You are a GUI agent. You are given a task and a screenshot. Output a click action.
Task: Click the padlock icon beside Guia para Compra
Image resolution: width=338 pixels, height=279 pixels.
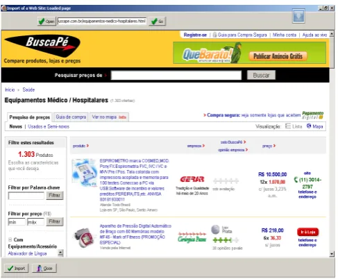pyautogui.click(x=214, y=35)
